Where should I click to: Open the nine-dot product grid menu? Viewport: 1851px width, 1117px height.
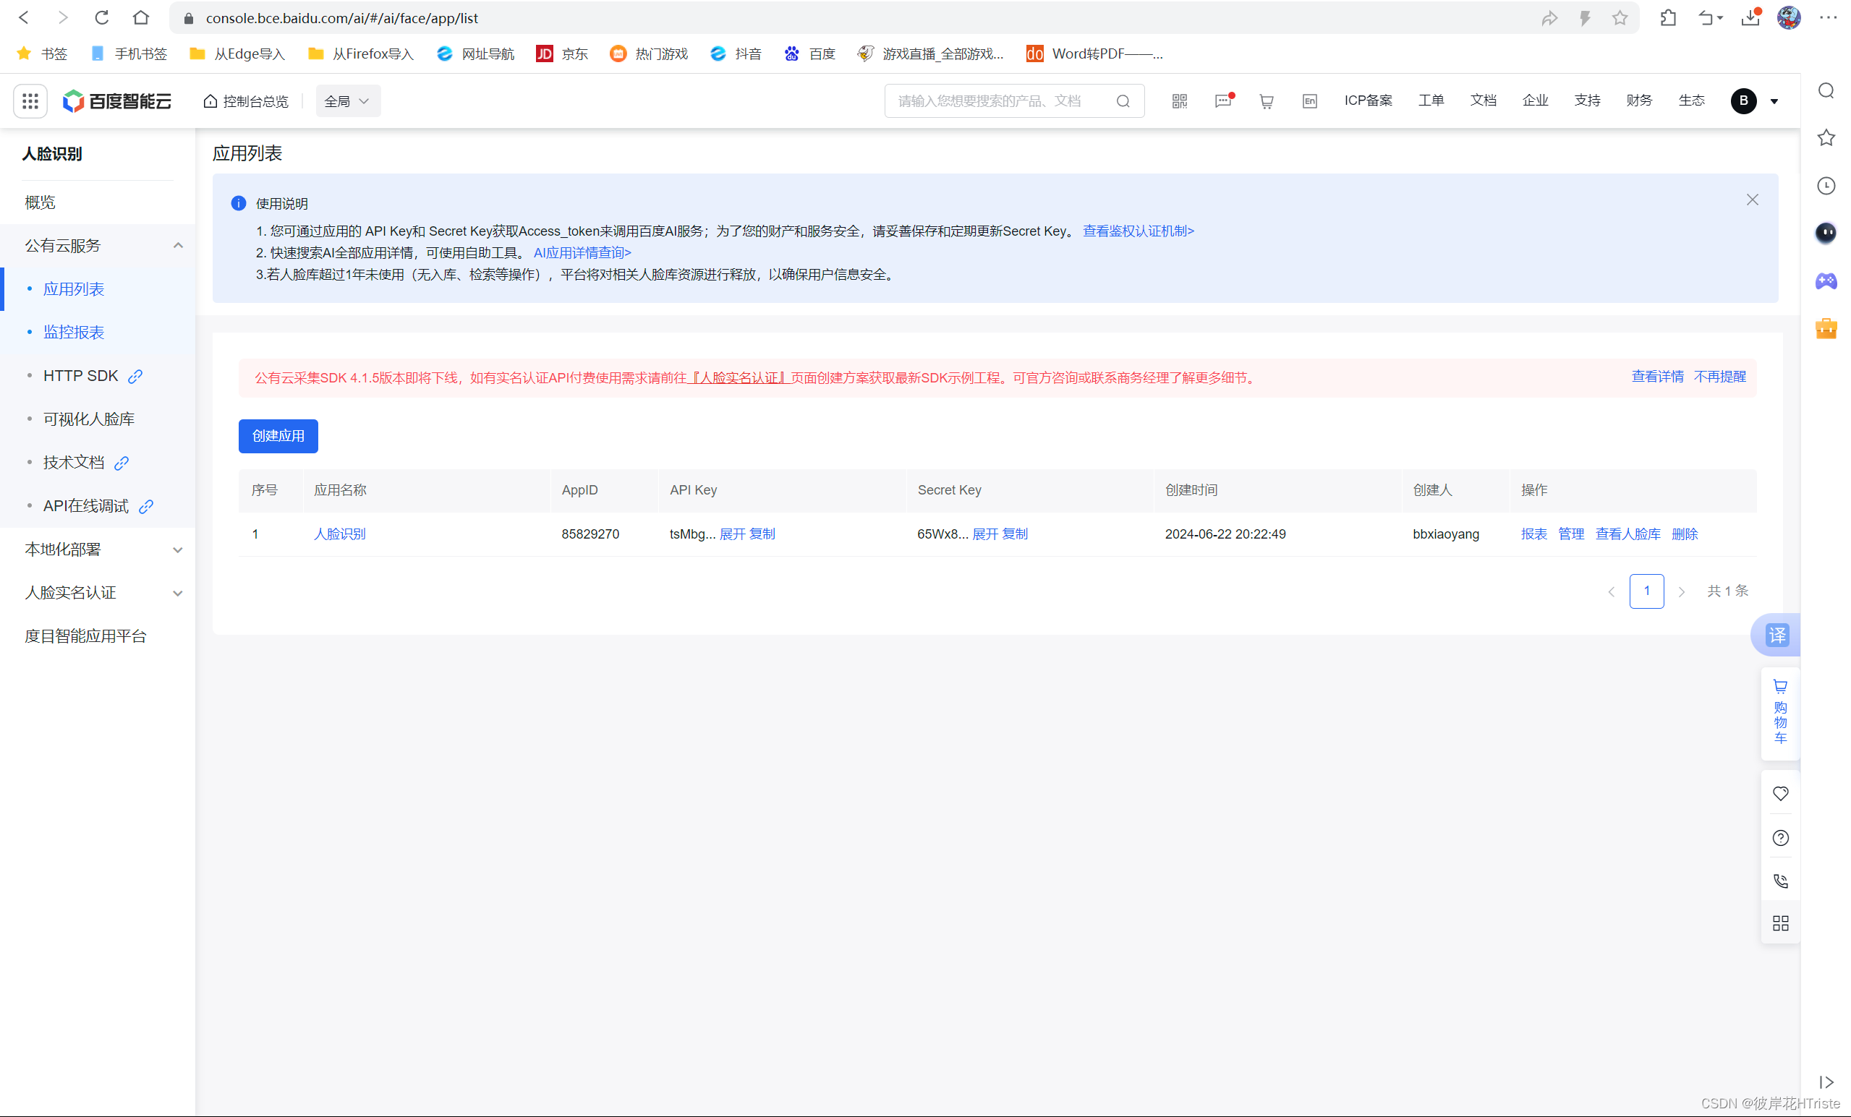31,100
